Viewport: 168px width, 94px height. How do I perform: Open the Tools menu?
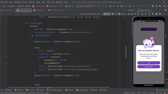tap(49, 2)
